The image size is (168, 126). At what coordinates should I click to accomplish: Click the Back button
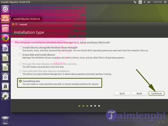click(x=139, y=93)
